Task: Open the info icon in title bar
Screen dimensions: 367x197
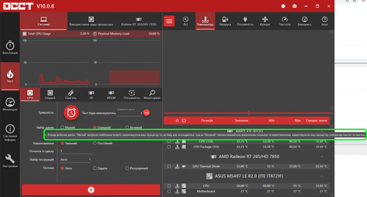Action: [283, 6]
